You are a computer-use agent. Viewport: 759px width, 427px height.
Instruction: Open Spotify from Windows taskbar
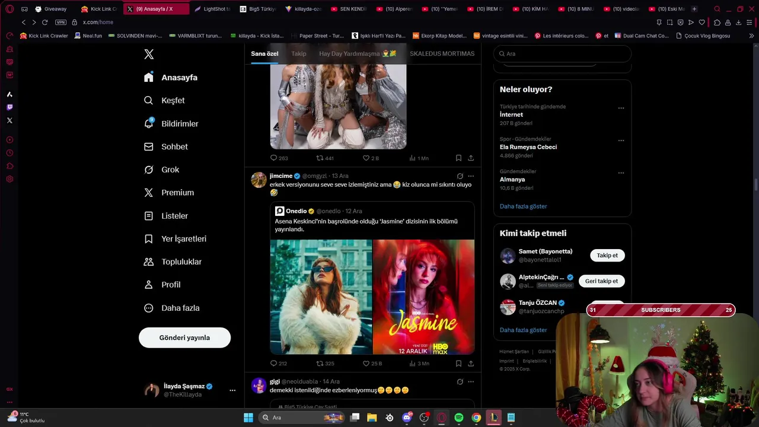pyautogui.click(x=458, y=418)
